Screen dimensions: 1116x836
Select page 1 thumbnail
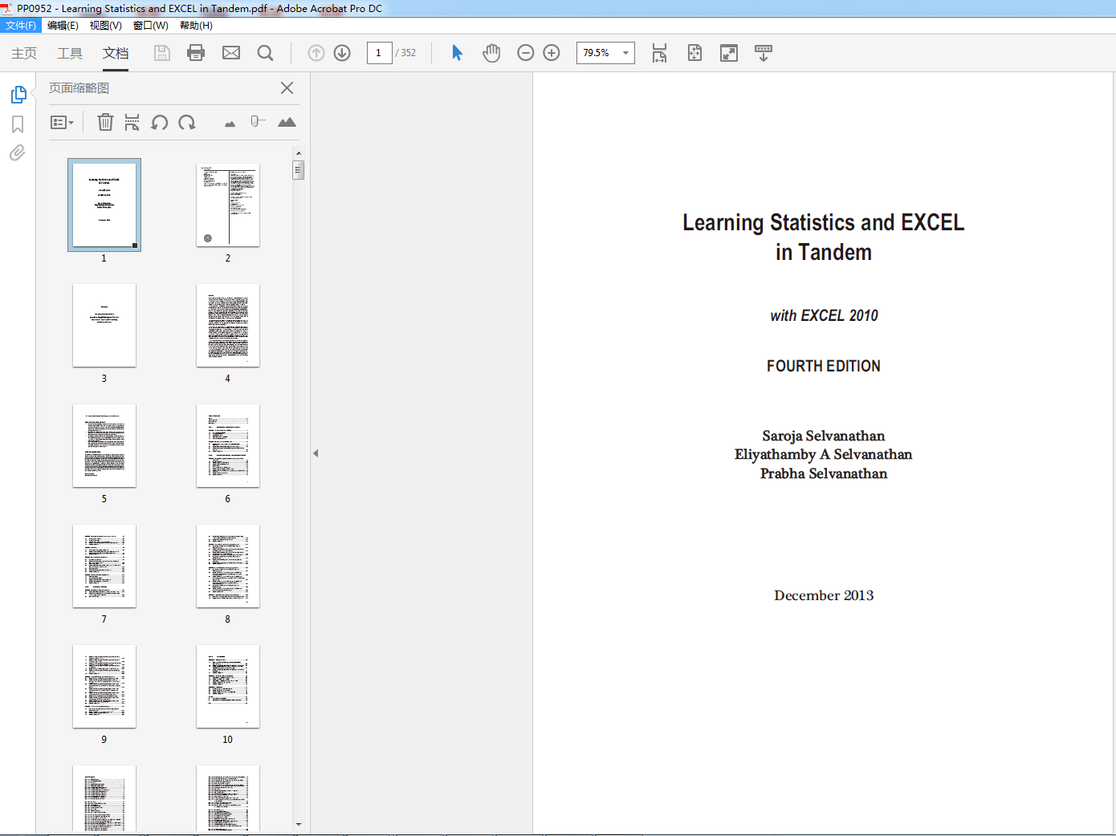tap(104, 205)
